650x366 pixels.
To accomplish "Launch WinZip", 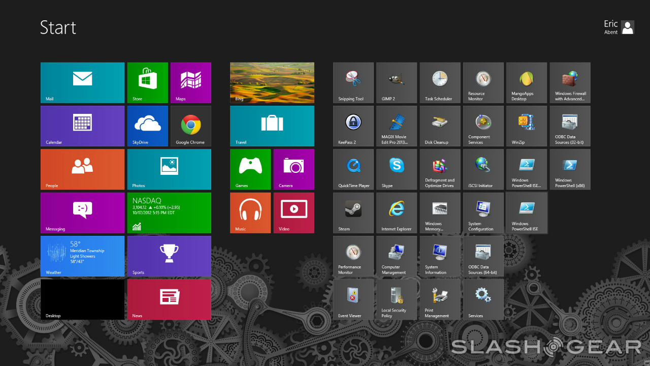I will (527, 126).
